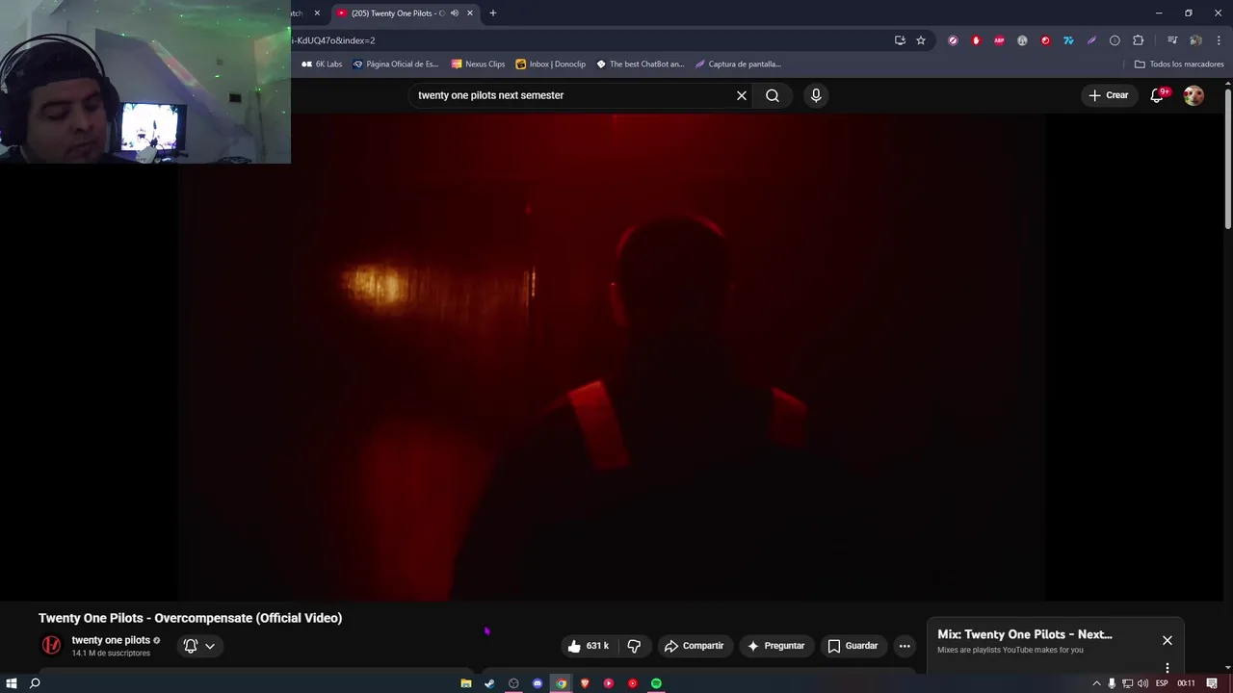Click the Crear button
The height and width of the screenshot is (693, 1233).
[1108, 95]
